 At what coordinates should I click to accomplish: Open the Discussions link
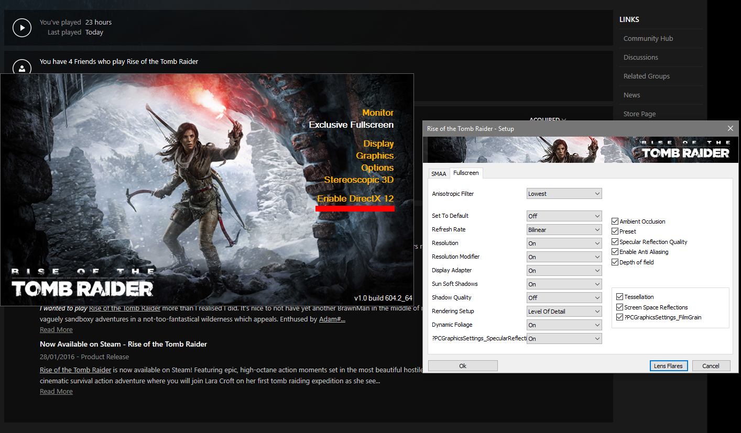[x=641, y=57]
